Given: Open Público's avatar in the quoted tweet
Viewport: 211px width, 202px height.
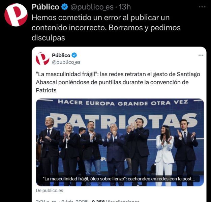Looking at the screenshot, I should pos(42,59).
